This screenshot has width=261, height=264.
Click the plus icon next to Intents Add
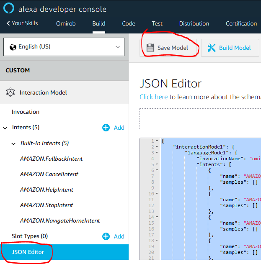click(106, 128)
